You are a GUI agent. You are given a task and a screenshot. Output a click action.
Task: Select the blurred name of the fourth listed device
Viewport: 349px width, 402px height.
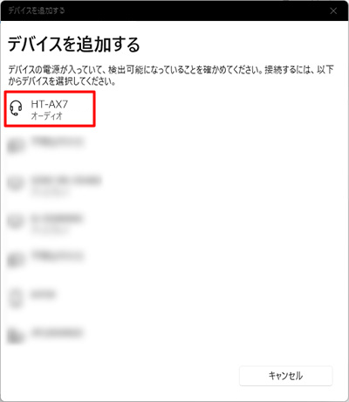[x=57, y=218]
